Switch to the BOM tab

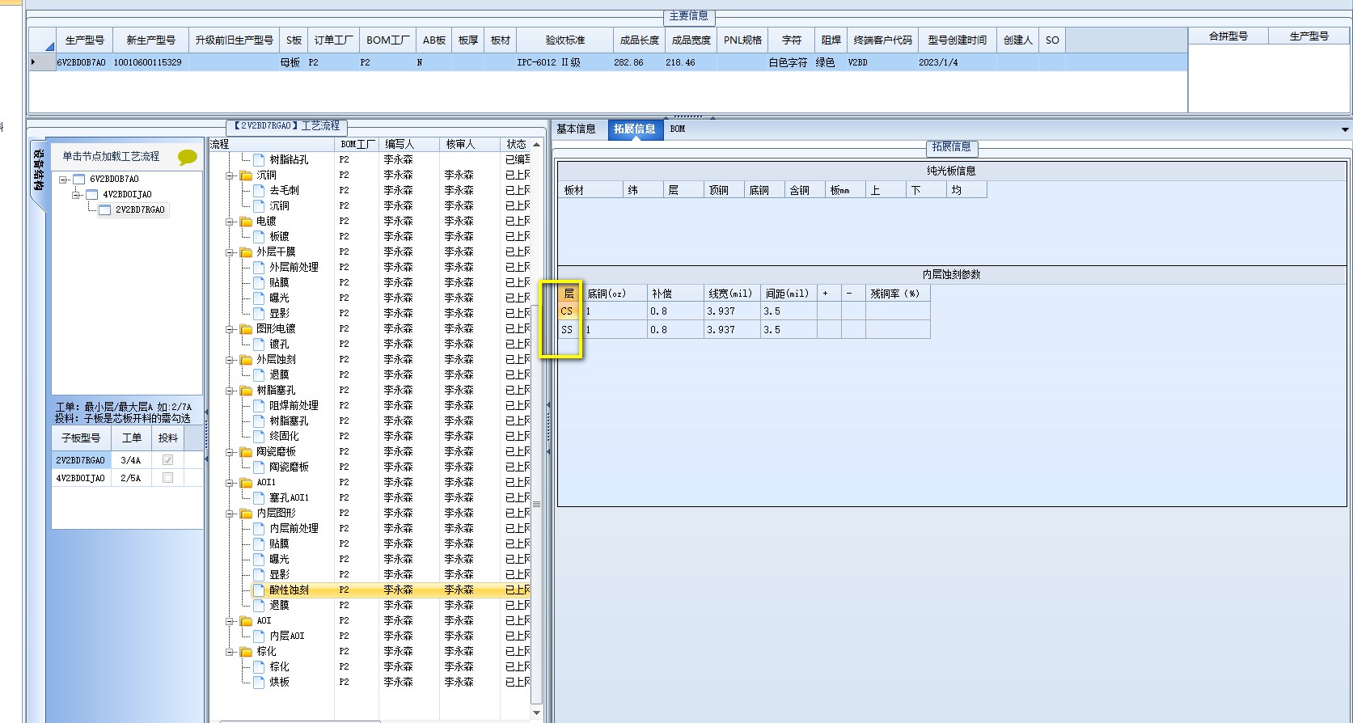pyautogui.click(x=678, y=129)
